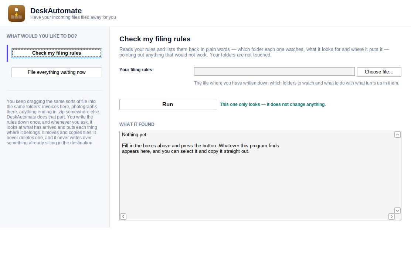
Task: Click the results box scroll-down arrow
Action: point(397,210)
